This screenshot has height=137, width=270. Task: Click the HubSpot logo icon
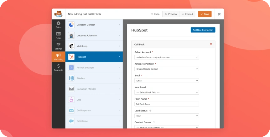pyautogui.click(x=71, y=57)
